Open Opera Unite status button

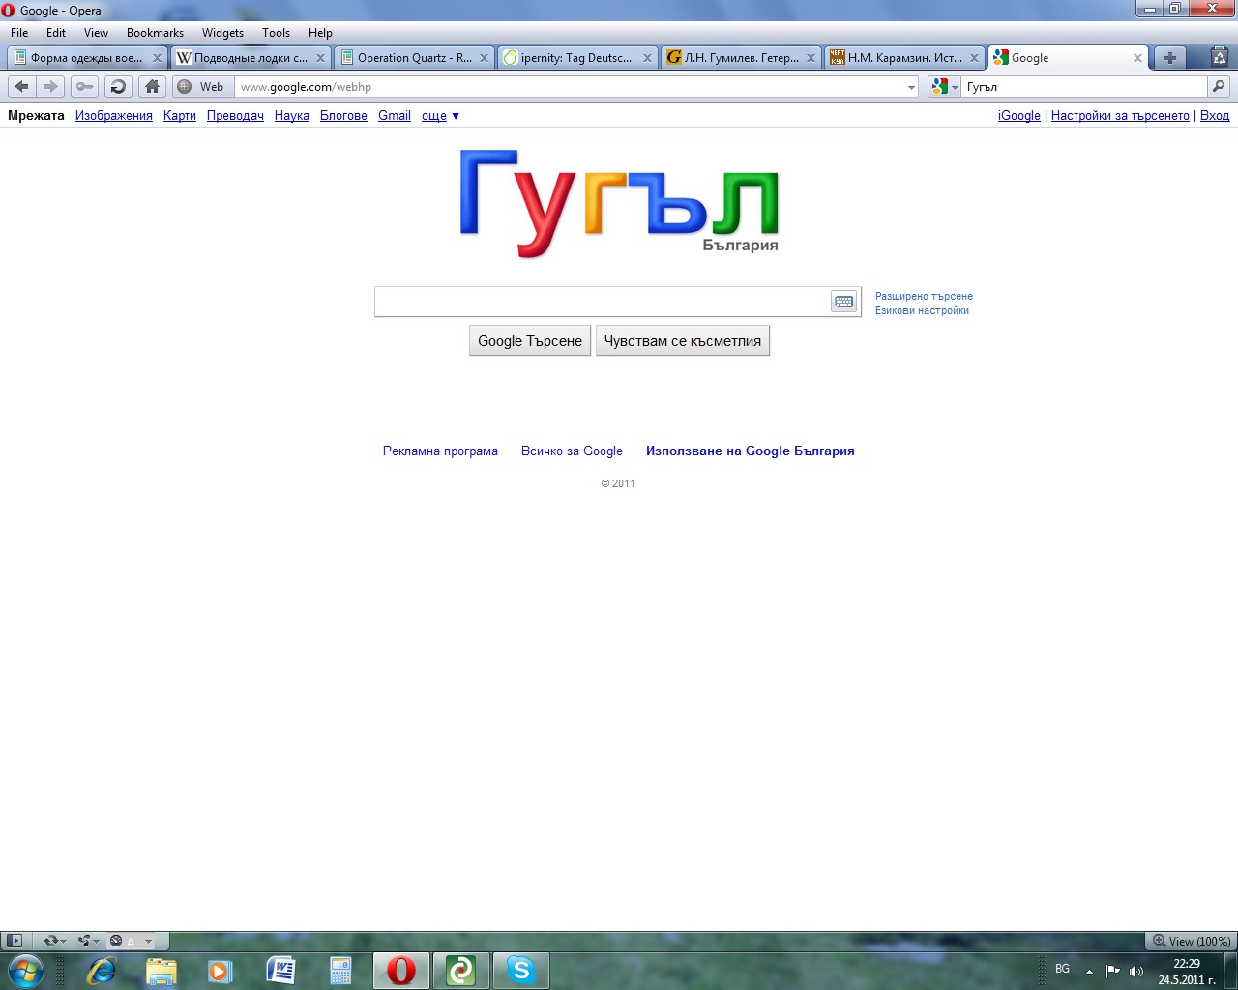(x=89, y=941)
